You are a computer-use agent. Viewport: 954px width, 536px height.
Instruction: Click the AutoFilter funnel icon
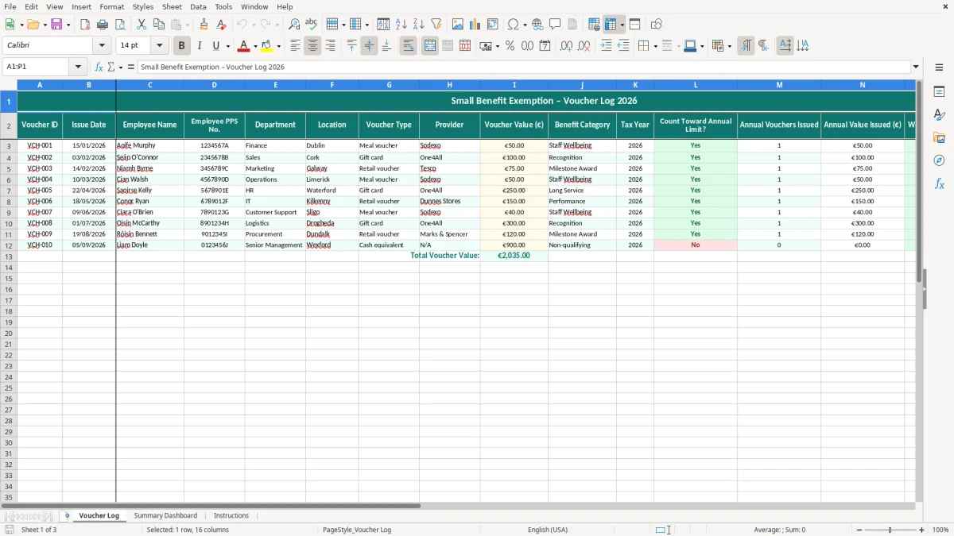(436, 25)
